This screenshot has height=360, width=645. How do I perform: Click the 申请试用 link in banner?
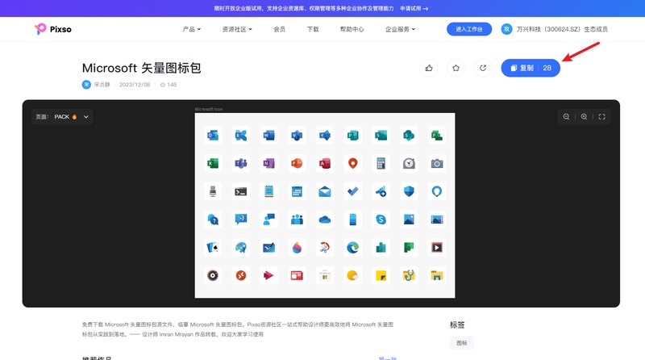tap(414, 8)
